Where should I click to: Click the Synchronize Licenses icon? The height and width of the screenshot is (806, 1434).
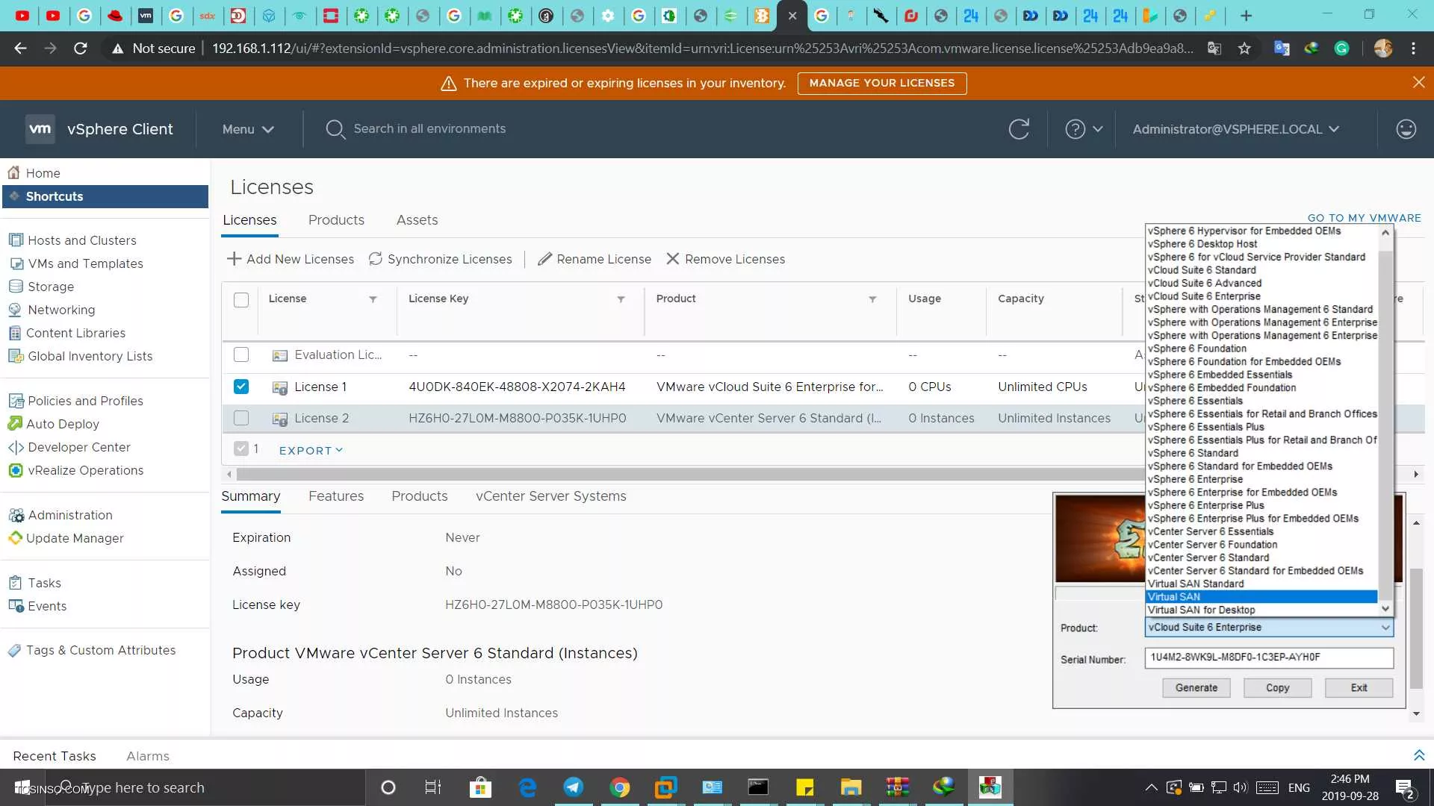click(x=376, y=259)
